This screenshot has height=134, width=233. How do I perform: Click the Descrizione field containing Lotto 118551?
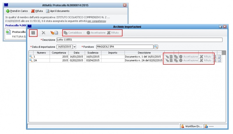tap(140, 40)
